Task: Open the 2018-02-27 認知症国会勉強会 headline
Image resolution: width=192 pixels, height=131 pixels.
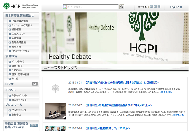Action: [118, 105]
